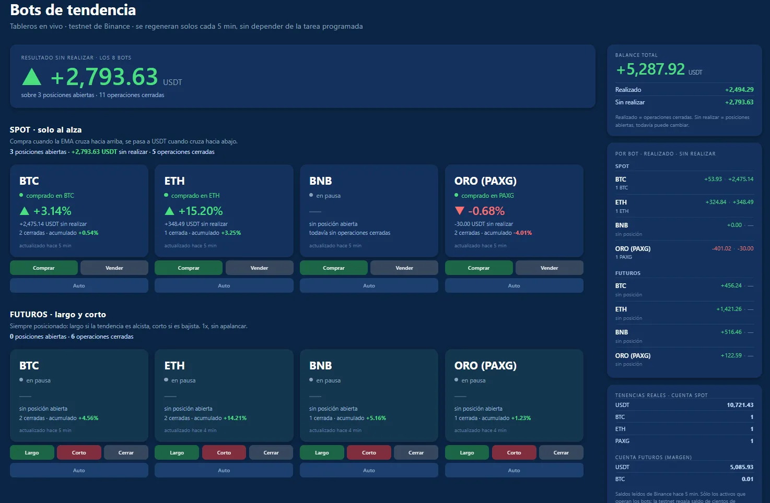Click Cerrar on the ORO (PAXG) futures card

[x=561, y=452]
